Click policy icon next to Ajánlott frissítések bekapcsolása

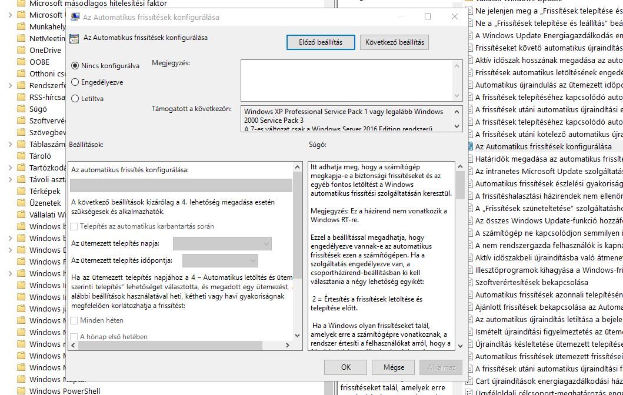pyautogui.click(x=469, y=307)
